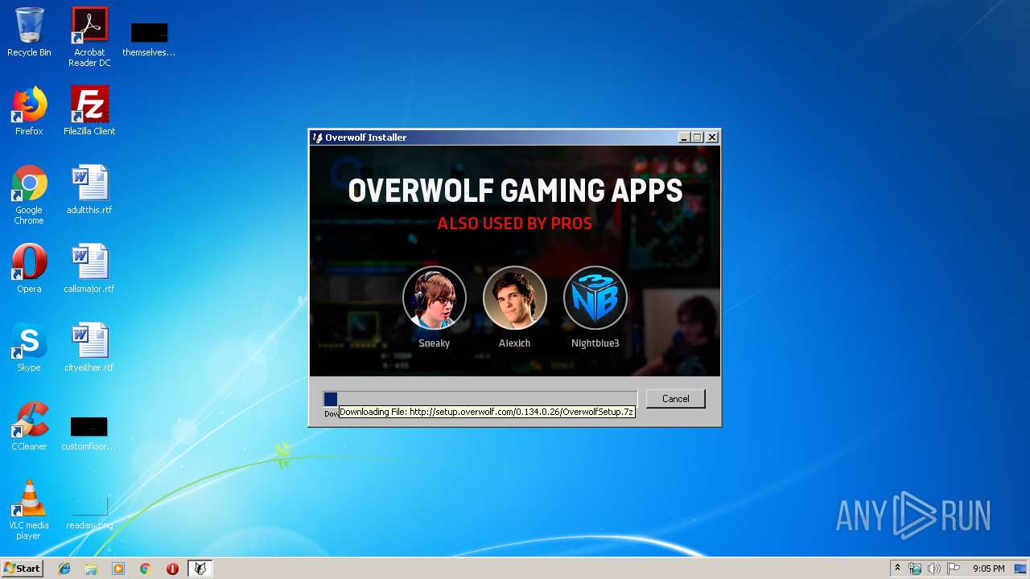Open VLC media player shortcut
The image size is (1030, 579).
(x=29, y=510)
